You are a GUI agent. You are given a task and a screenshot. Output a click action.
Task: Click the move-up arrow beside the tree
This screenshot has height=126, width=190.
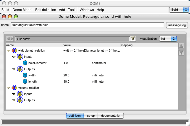tap(181, 46)
